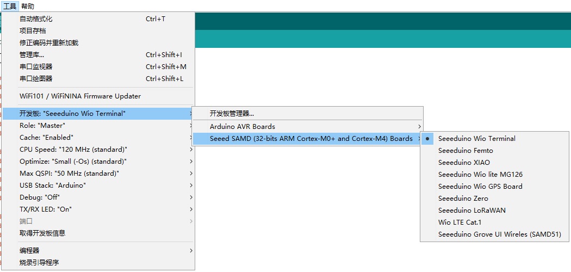The height and width of the screenshot is (272, 571).
Task: Expand 编程器 programmer submenu
Action: [x=98, y=251]
